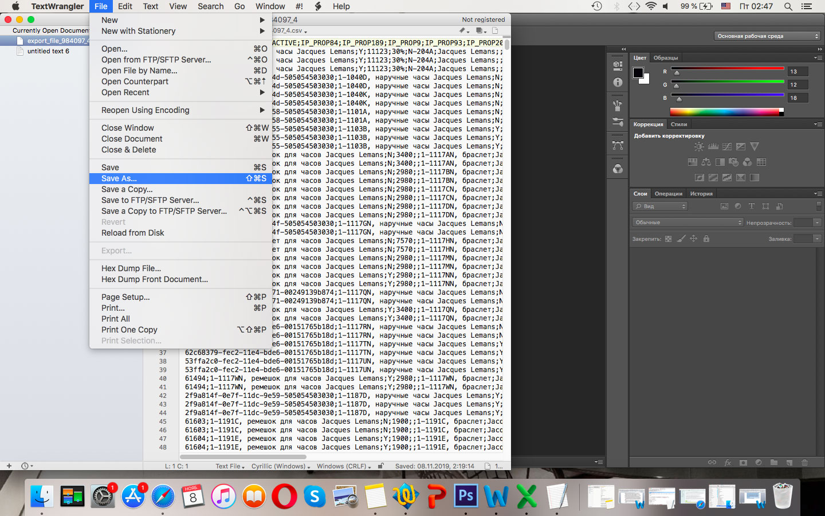Toggle filter for adjustment layers

(738, 206)
